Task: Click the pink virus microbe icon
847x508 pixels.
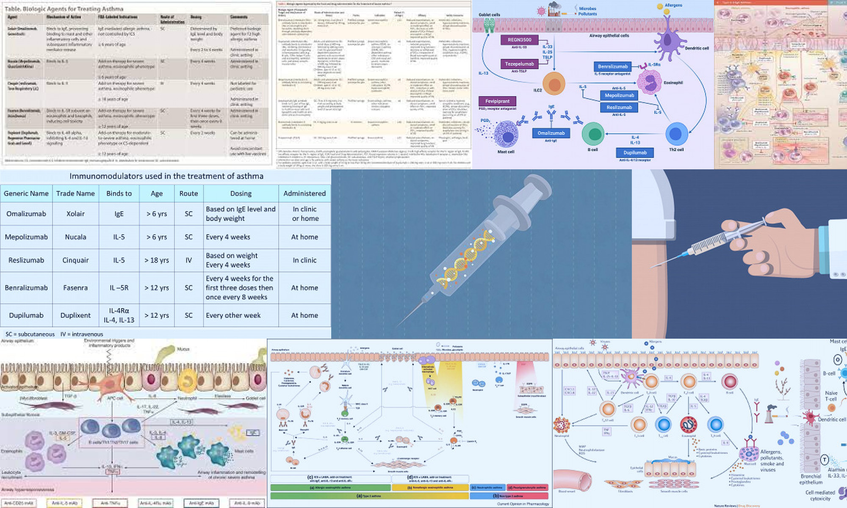Action: pyautogui.click(x=541, y=11)
